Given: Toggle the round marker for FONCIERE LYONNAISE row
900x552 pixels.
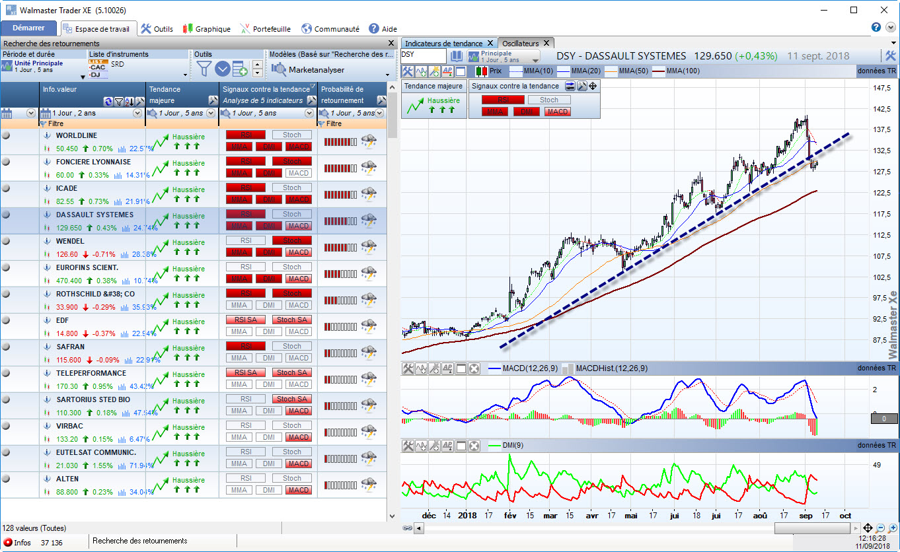Looking at the screenshot, I should point(6,162).
